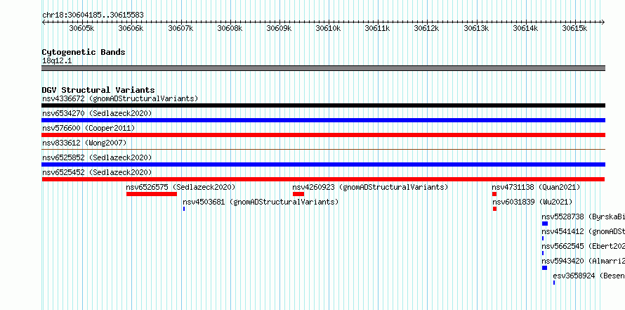
Task: Open the nsv4503681 (gnomADStructuralVariants) label
Action: pos(261,202)
